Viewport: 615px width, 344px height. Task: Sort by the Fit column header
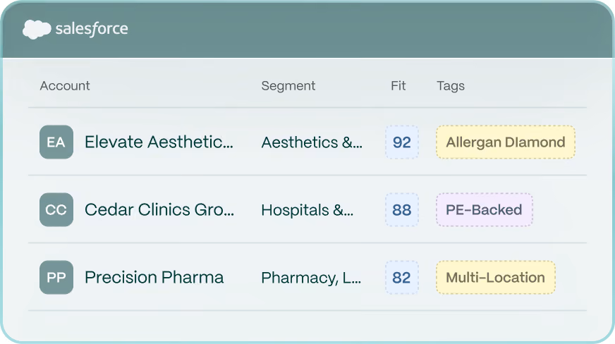[398, 86]
